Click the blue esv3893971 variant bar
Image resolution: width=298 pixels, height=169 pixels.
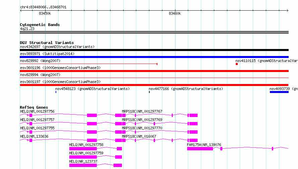pos(154,57)
